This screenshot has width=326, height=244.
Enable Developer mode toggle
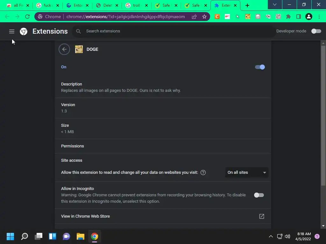316,31
